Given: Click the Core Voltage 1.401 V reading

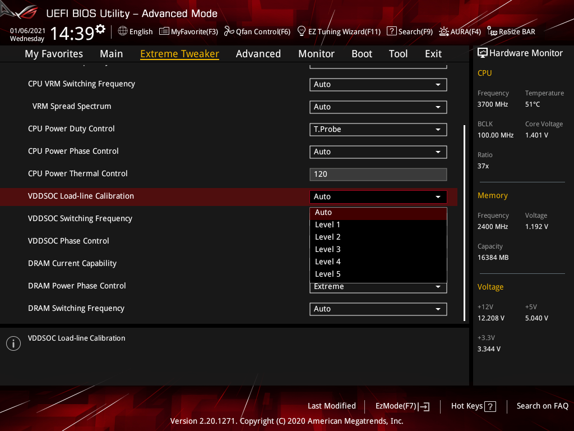Looking at the screenshot, I should point(536,135).
